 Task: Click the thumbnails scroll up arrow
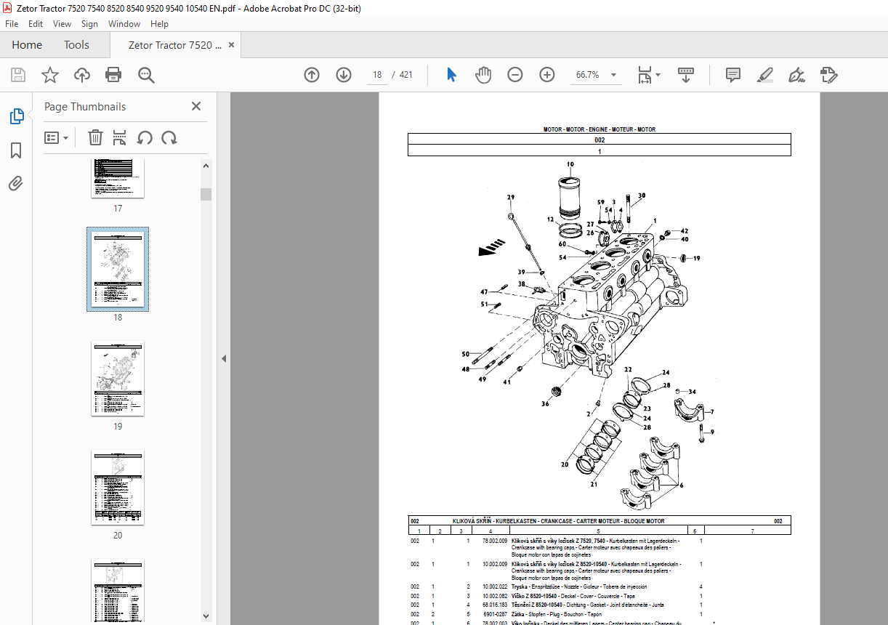(x=206, y=166)
